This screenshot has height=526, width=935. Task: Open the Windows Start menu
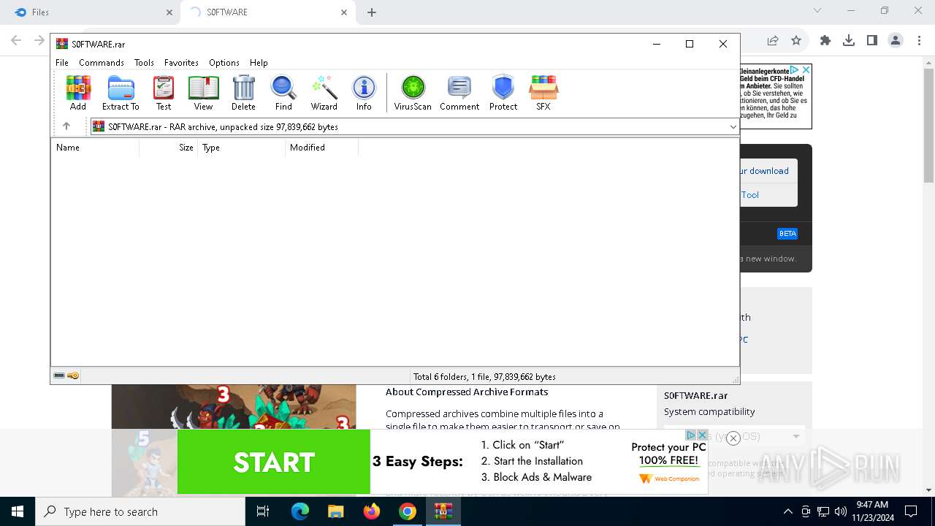tap(18, 511)
